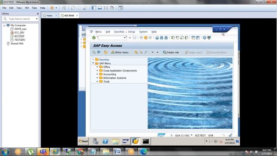Expand the Cross-Application Components folder
Image resolution: width=277 pixels, height=156 pixels.
click(97, 71)
